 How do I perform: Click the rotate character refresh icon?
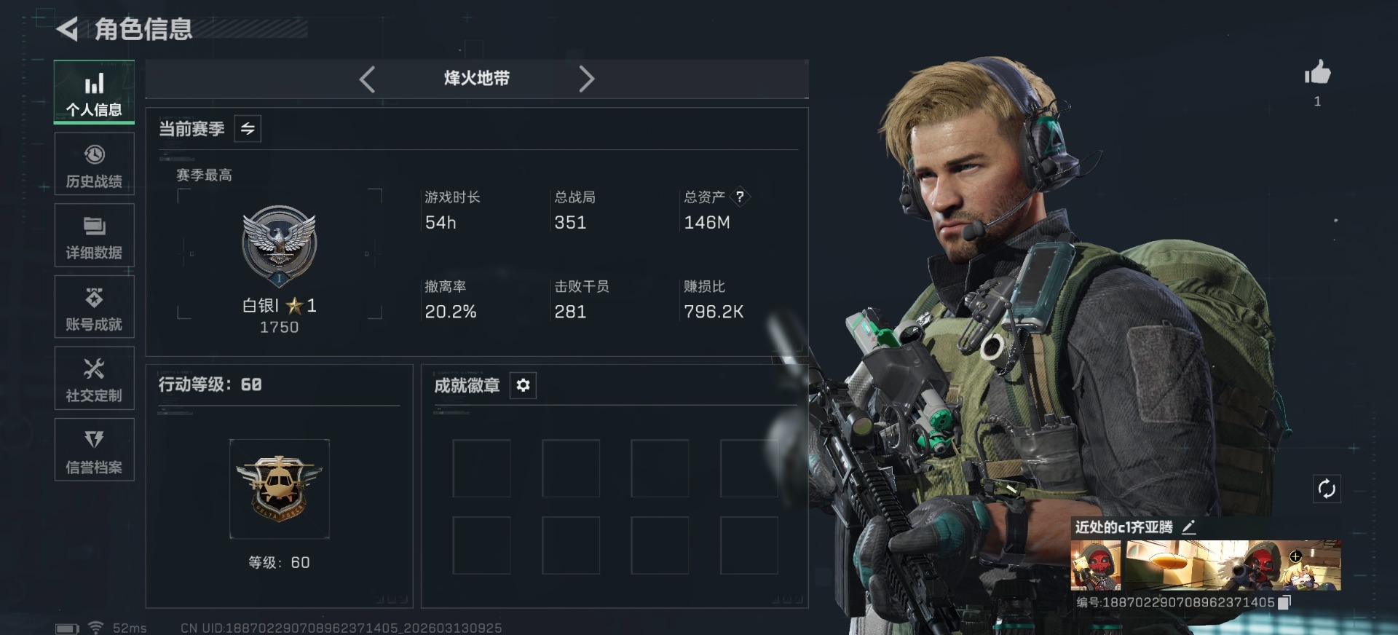[x=1327, y=489]
